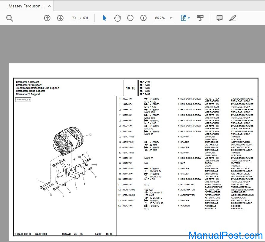265x242 pixels.
Task: Click the Alternator & Bracket title text
Action: [x=27, y=82]
